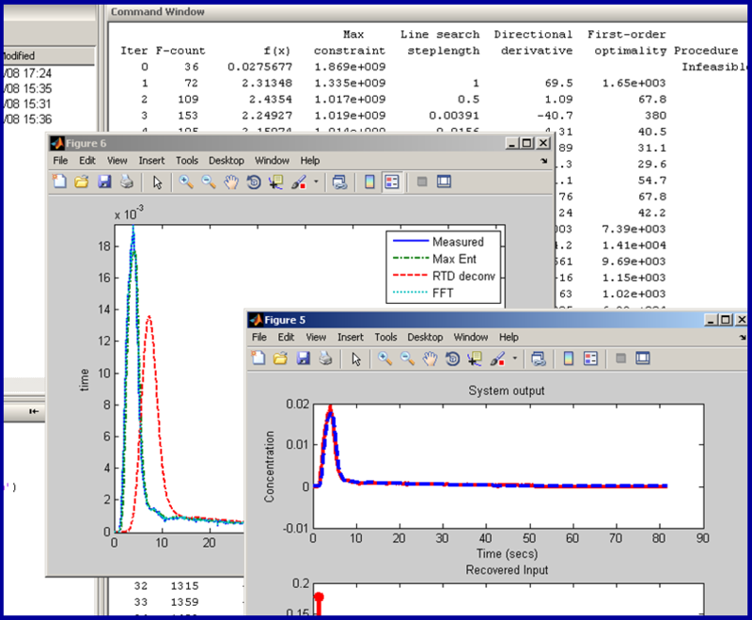This screenshot has height=620, width=752.
Task: Open Brush color dropdown in Figure 5
Action: point(514,358)
